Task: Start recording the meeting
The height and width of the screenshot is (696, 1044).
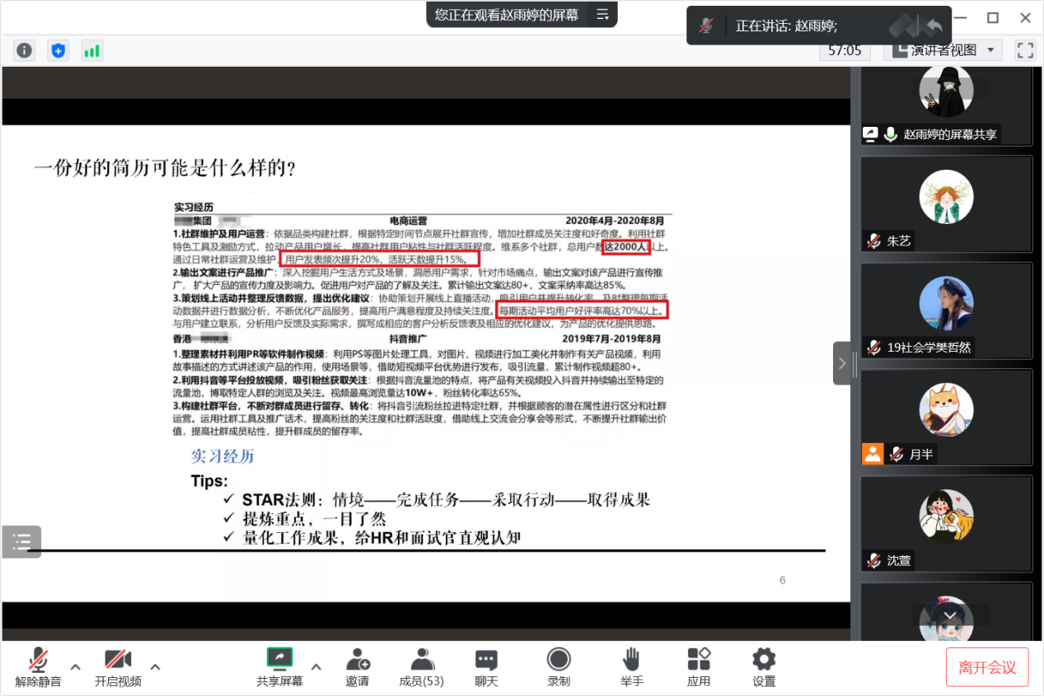Action: pyautogui.click(x=559, y=667)
